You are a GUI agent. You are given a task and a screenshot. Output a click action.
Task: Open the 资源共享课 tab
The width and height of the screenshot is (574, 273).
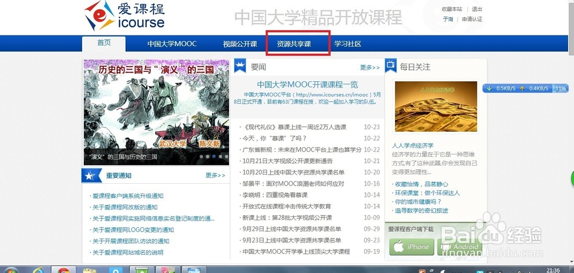click(294, 44)
